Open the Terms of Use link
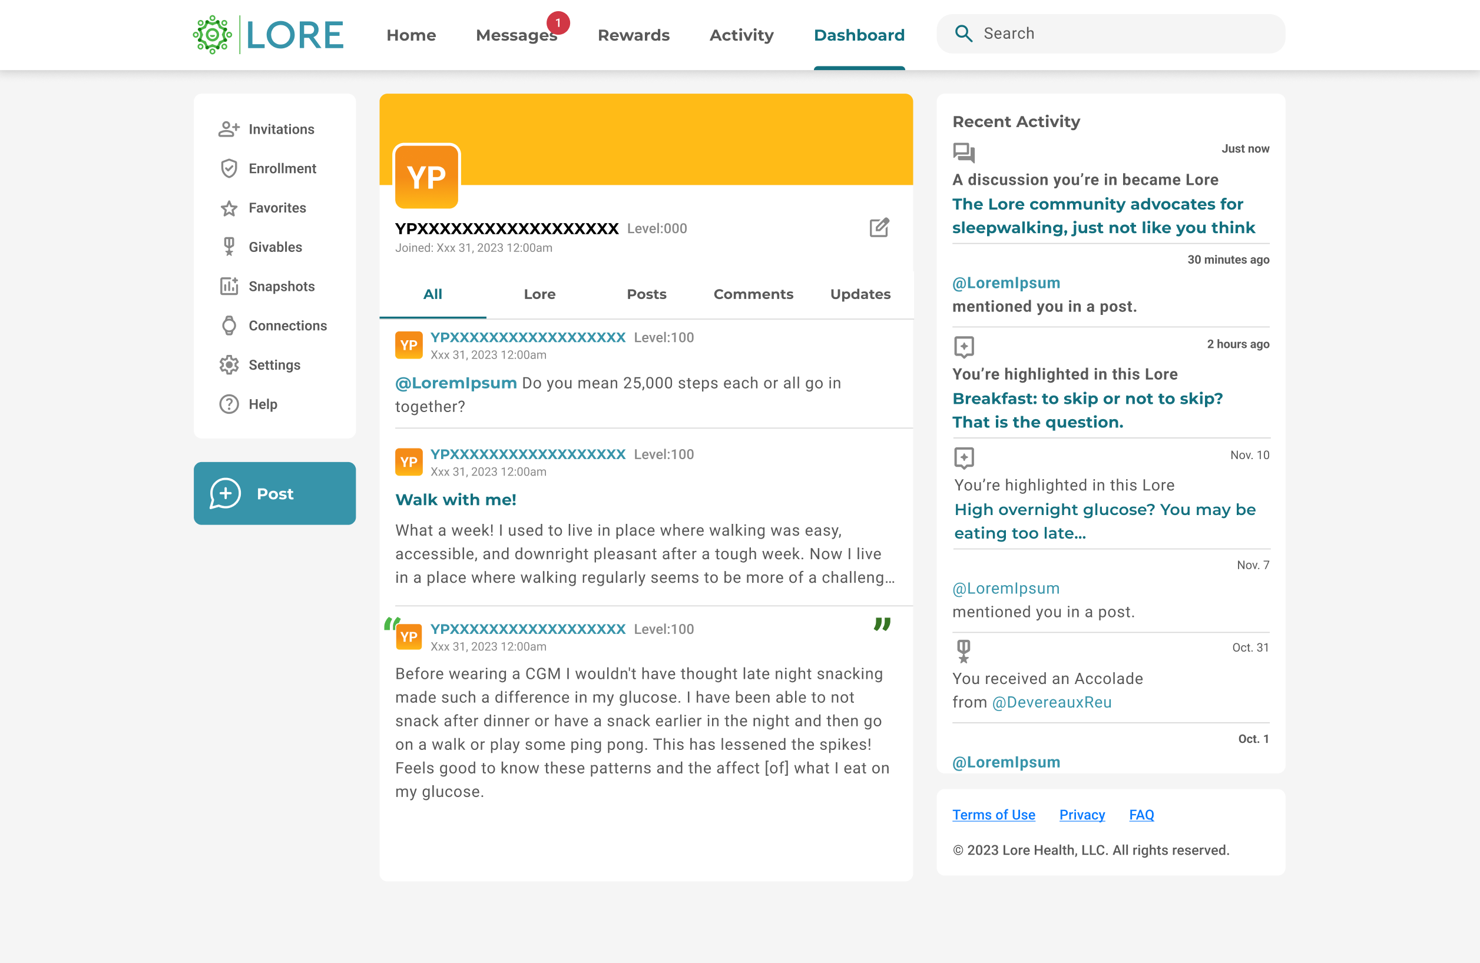 (993, 815)
